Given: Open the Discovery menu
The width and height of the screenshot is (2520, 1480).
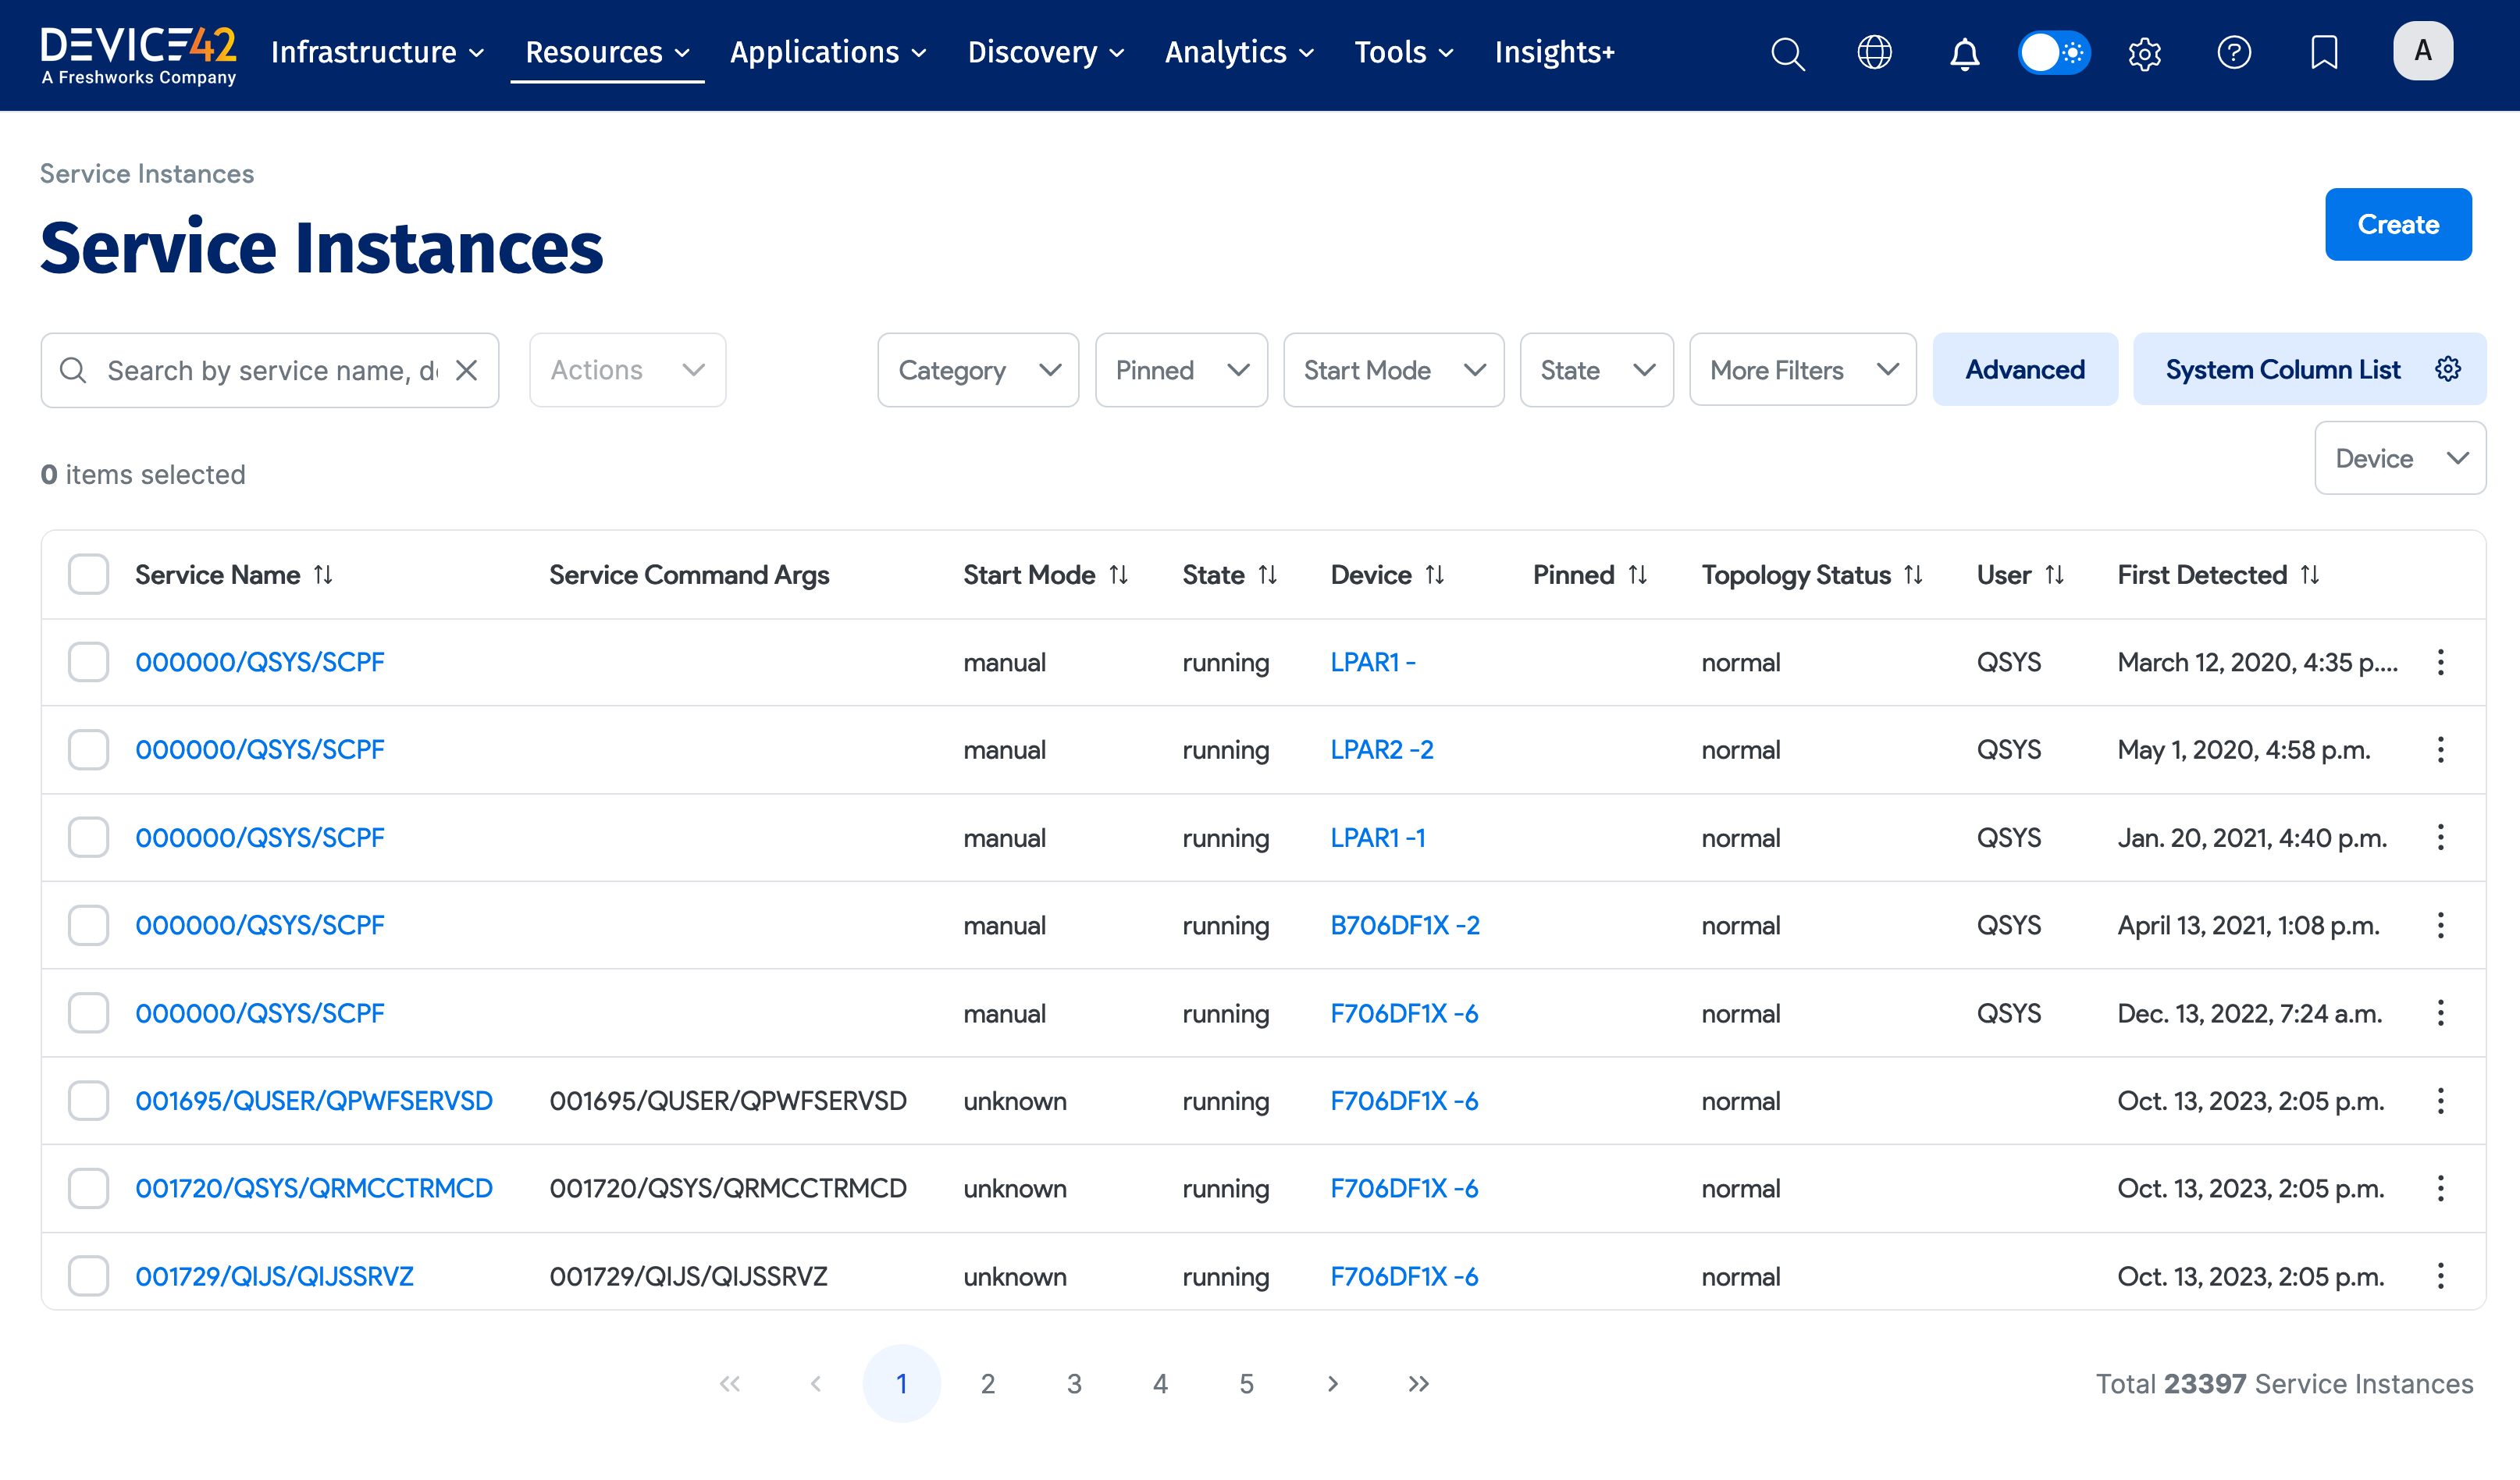Looking at the screenshot, I should [x=1044, y=52].
